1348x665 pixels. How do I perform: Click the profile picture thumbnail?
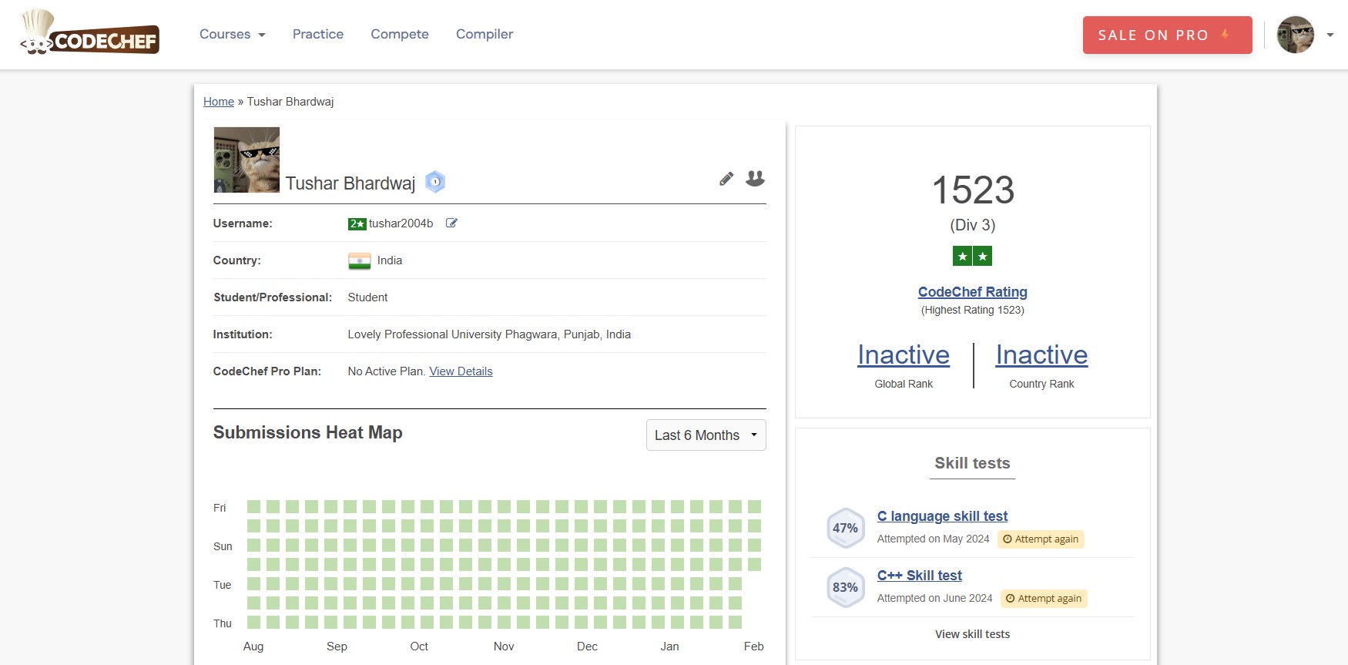tap(246, 160)
